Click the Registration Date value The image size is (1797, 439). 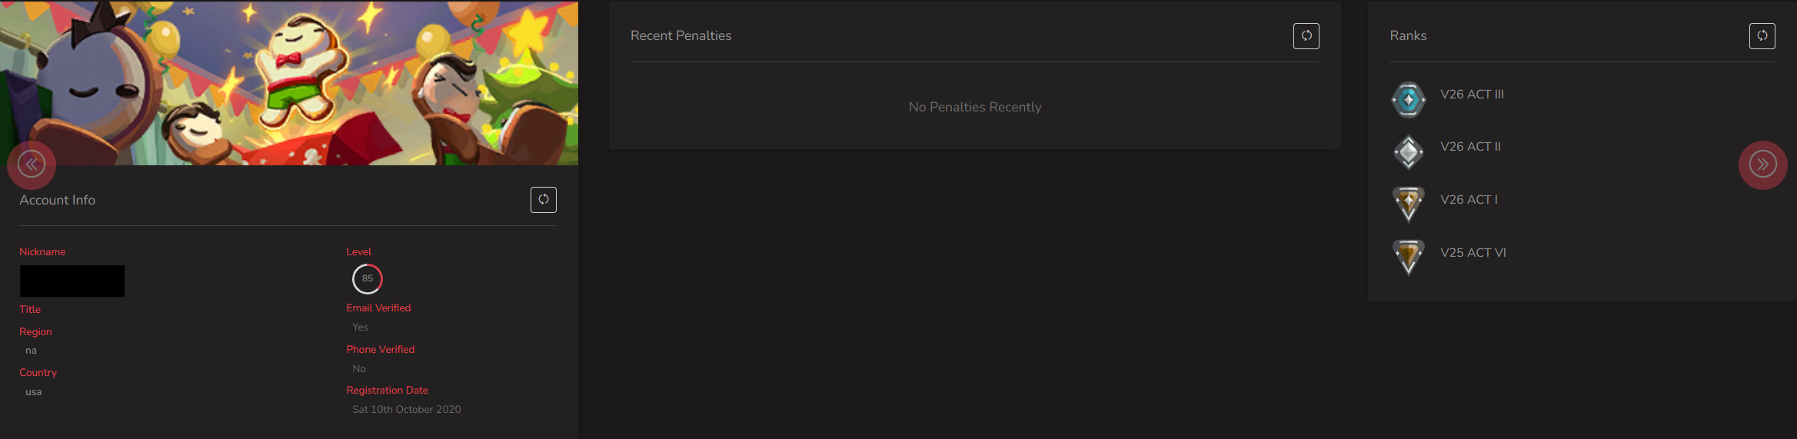(x=407, y=410)
